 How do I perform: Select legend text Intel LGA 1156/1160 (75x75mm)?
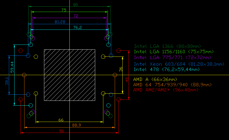(x=174, y=52)
